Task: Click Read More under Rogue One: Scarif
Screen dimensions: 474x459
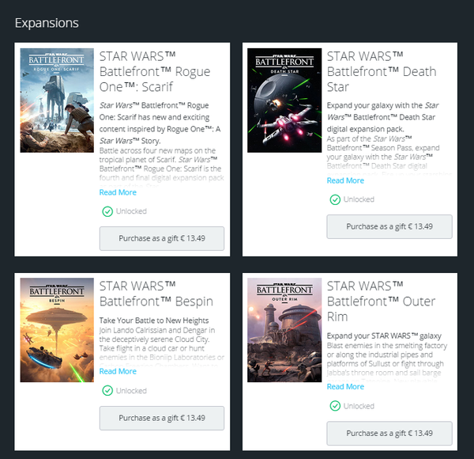Action: point(118,192)
